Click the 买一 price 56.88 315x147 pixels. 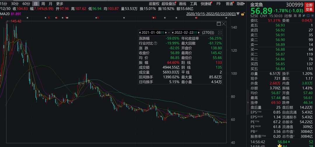[280, 49]
